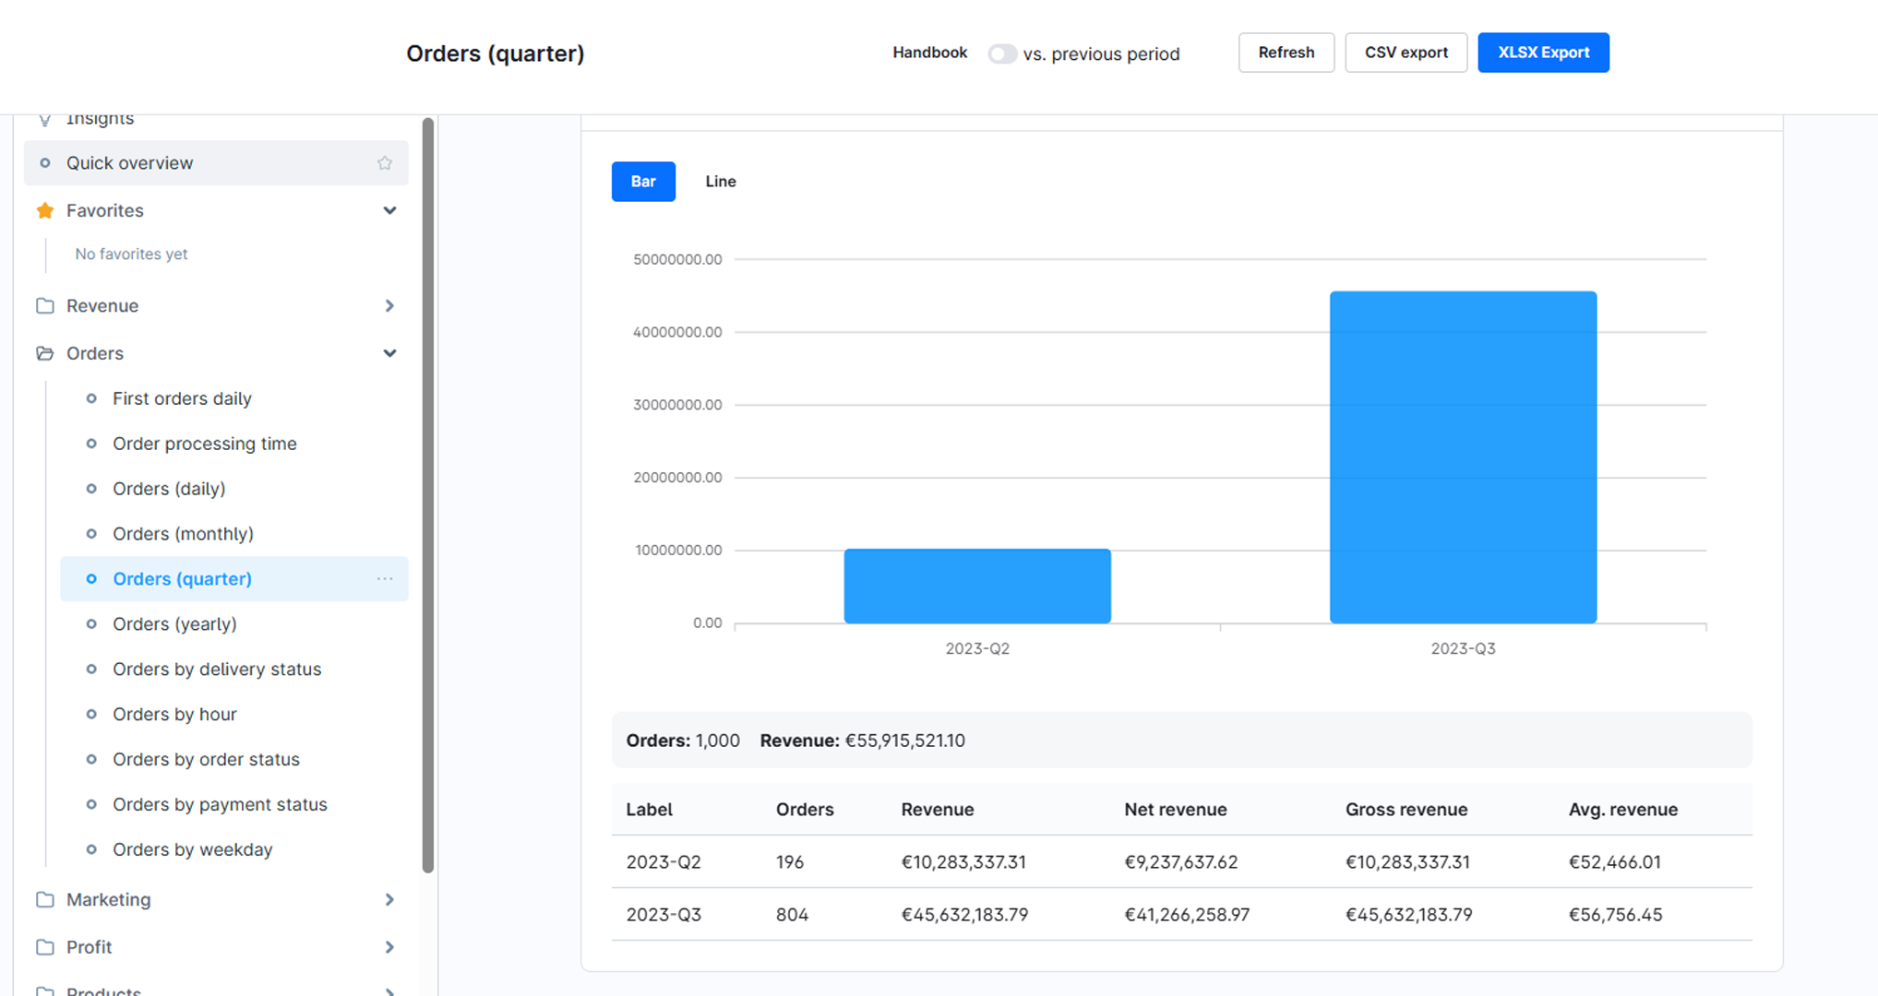Screen dimensions: 1878x996
Task: Expand the Revenue section chevron
Action: click(389, 305)
